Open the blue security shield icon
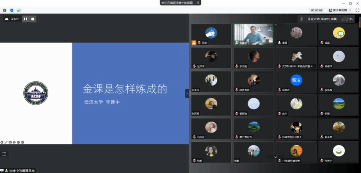The height and width of the screenshot is (173, 361). point(12,10)
